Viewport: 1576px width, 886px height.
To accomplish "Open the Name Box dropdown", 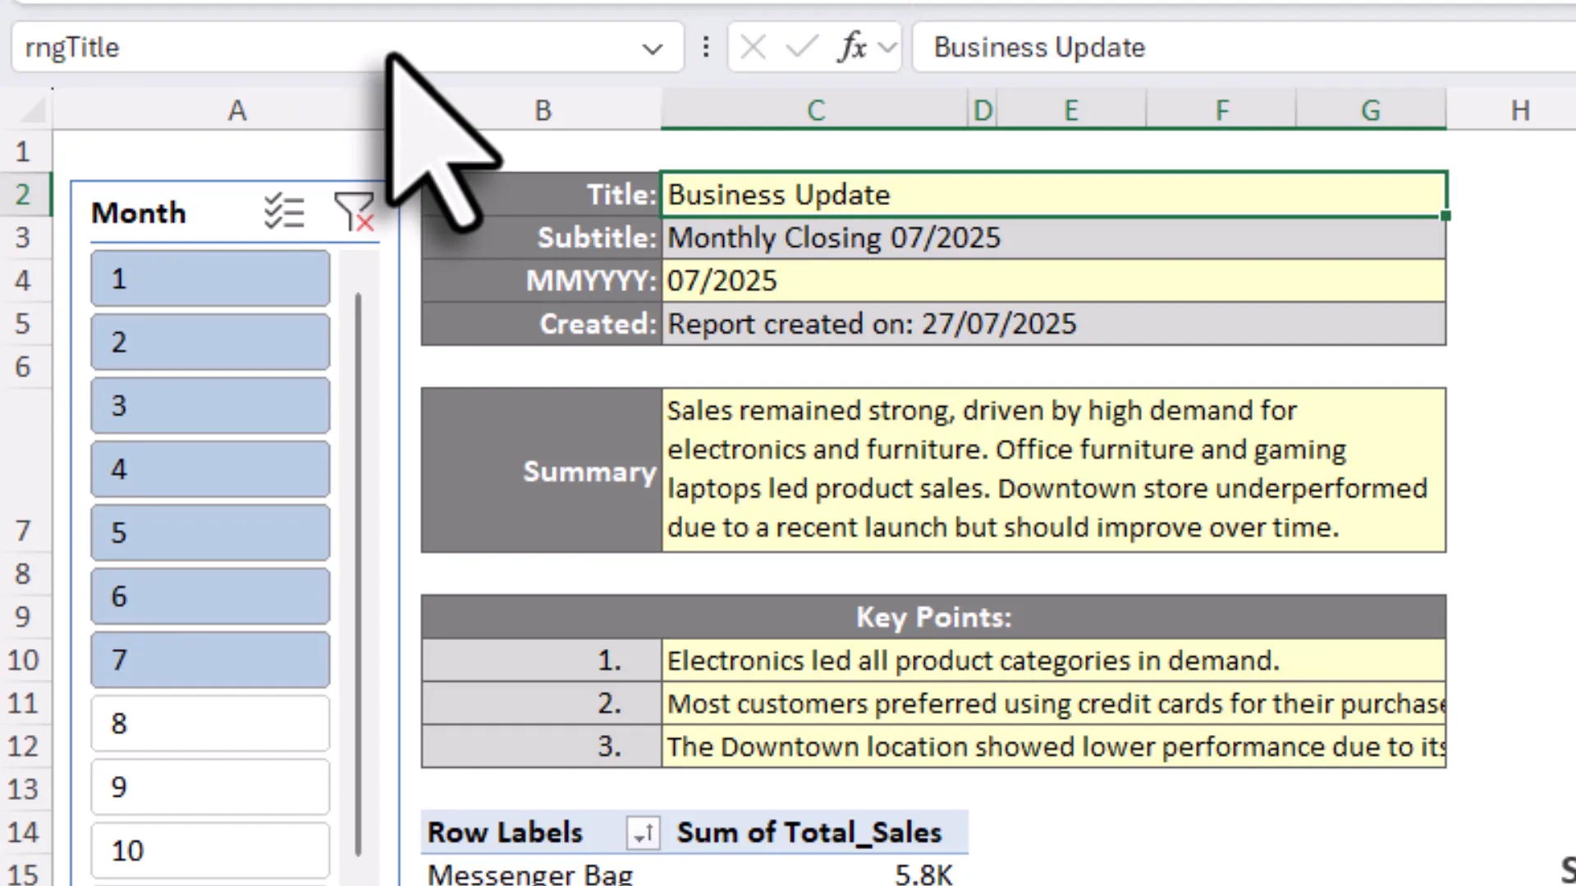I will pos(653,48).
